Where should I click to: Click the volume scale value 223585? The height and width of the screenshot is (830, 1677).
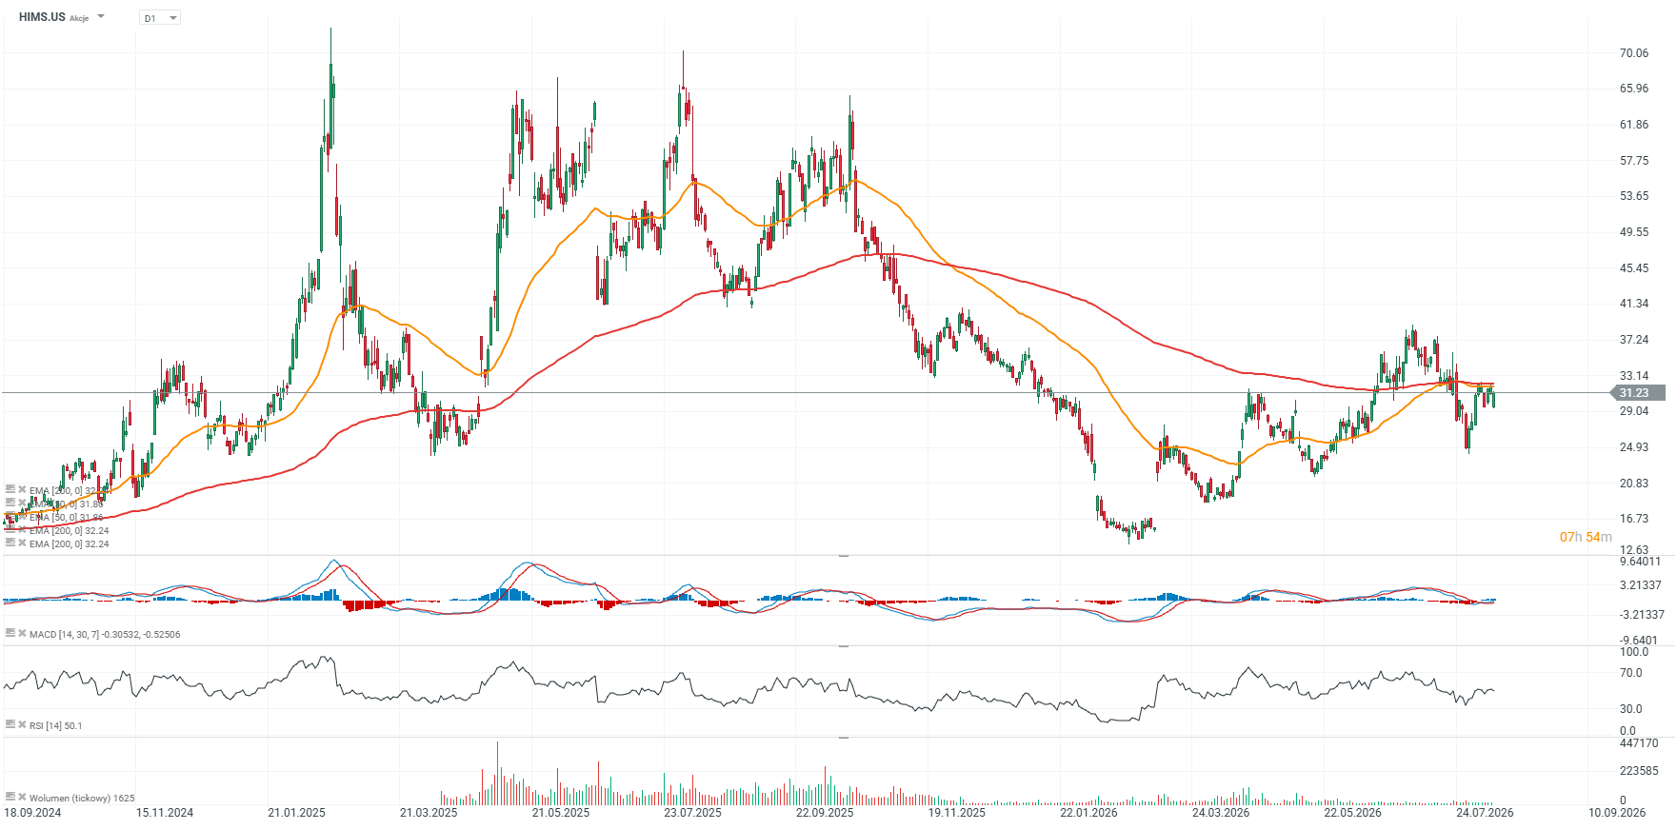(x=1639, y=771)
